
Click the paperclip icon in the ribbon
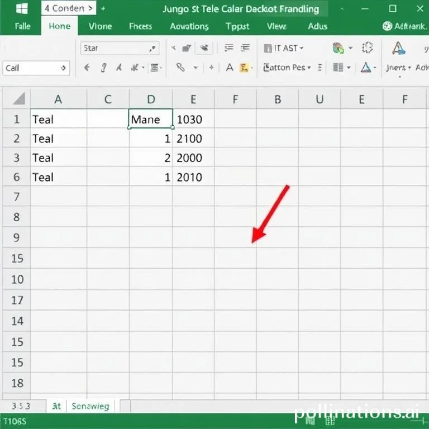[x=180, y=68]
